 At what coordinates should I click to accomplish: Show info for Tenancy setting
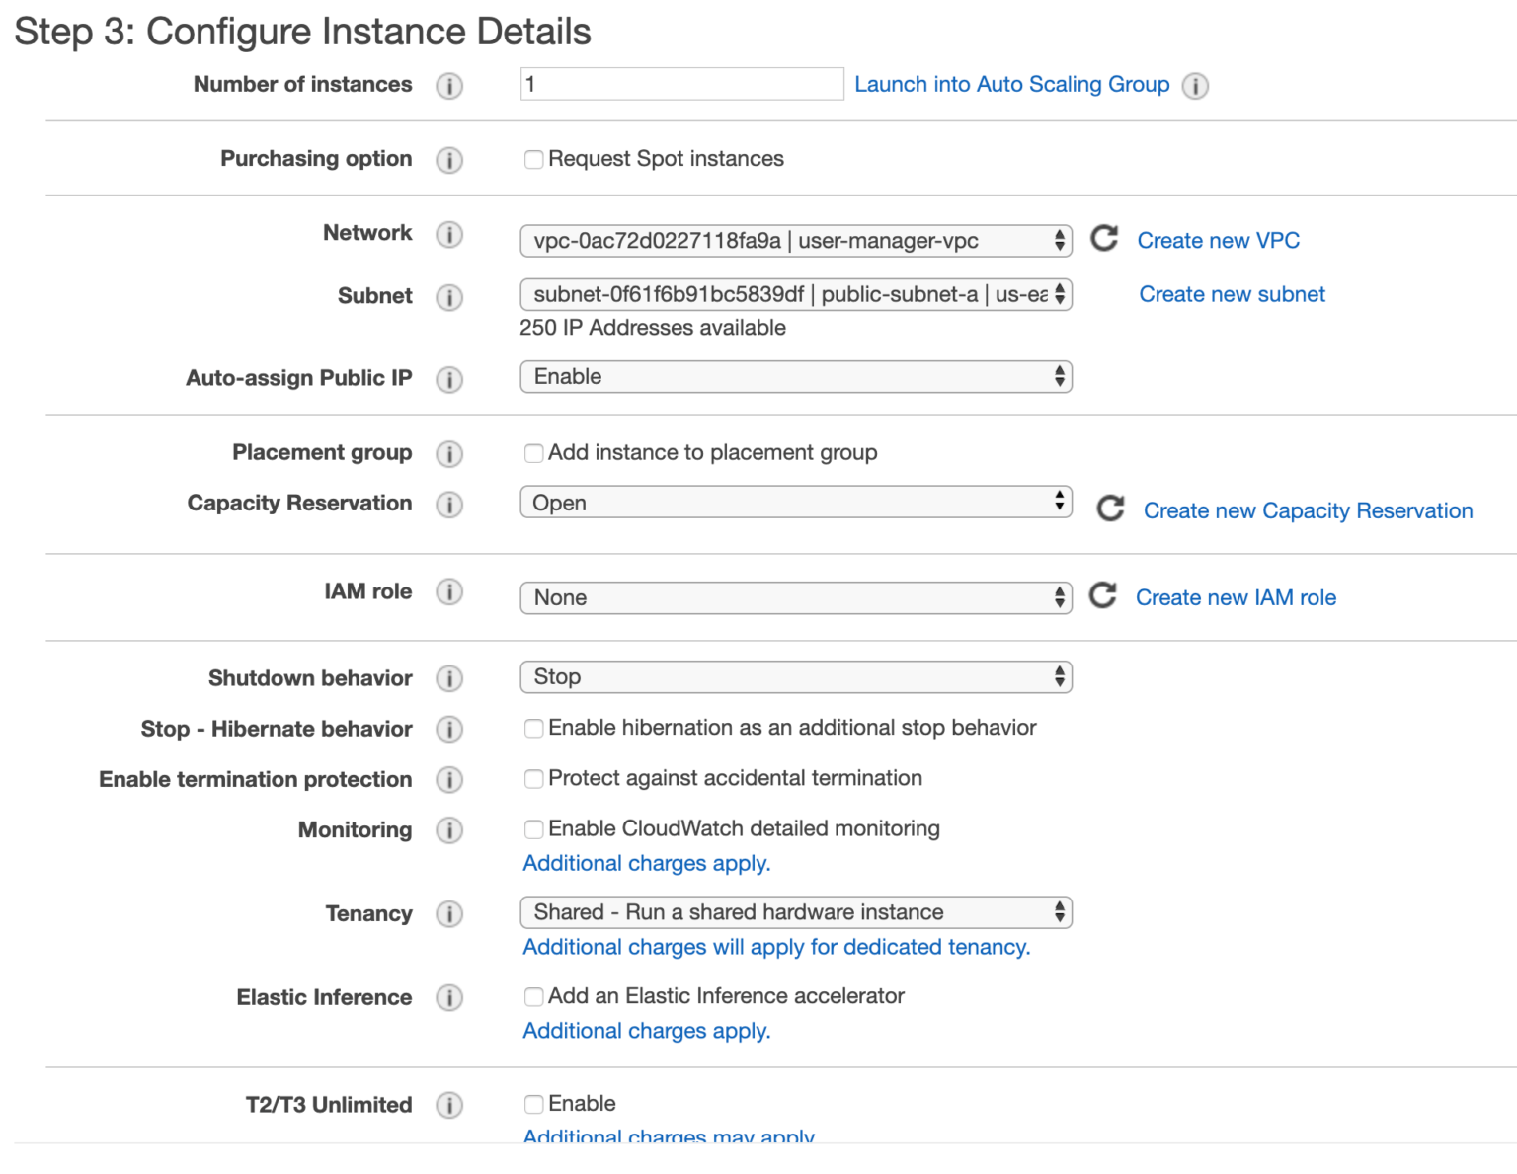tap(449, 914)
